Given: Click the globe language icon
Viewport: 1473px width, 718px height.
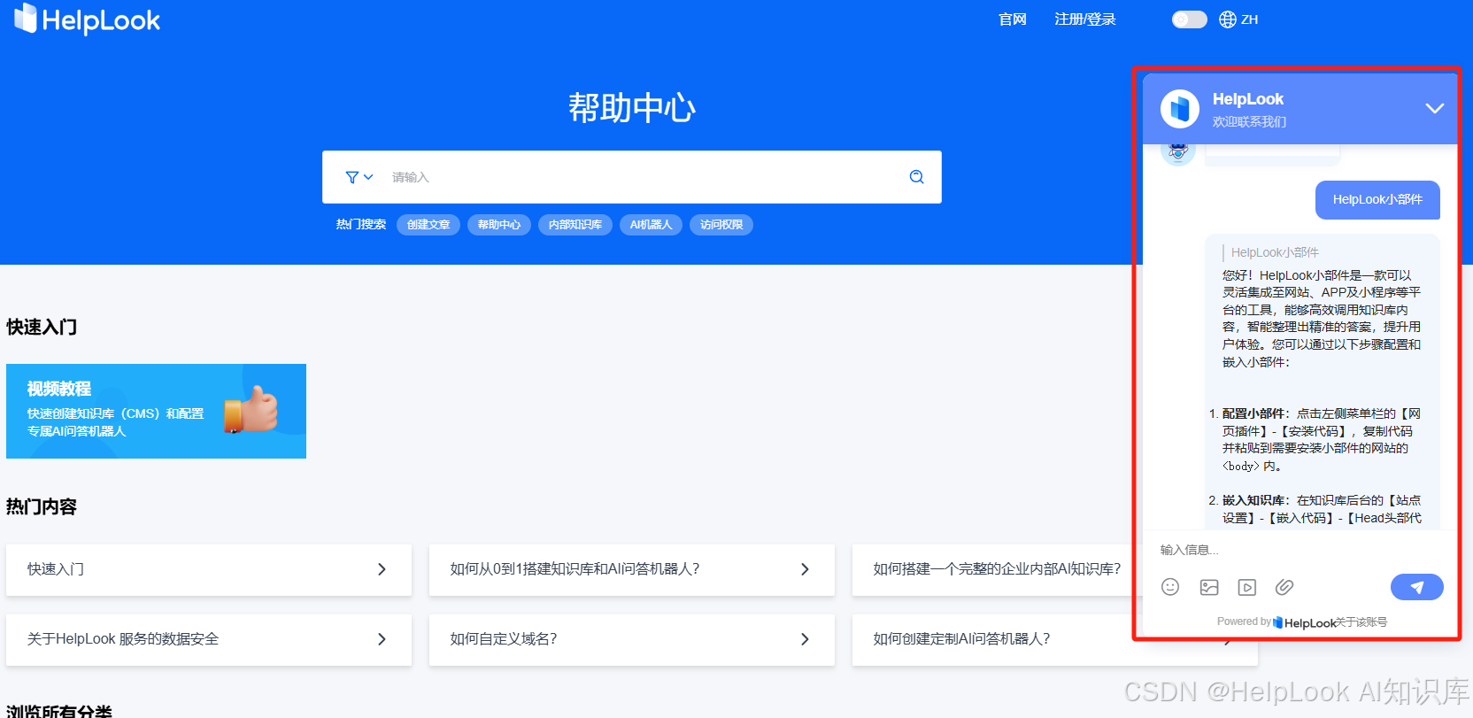Looking at the screenshot, I should 1228,19.
